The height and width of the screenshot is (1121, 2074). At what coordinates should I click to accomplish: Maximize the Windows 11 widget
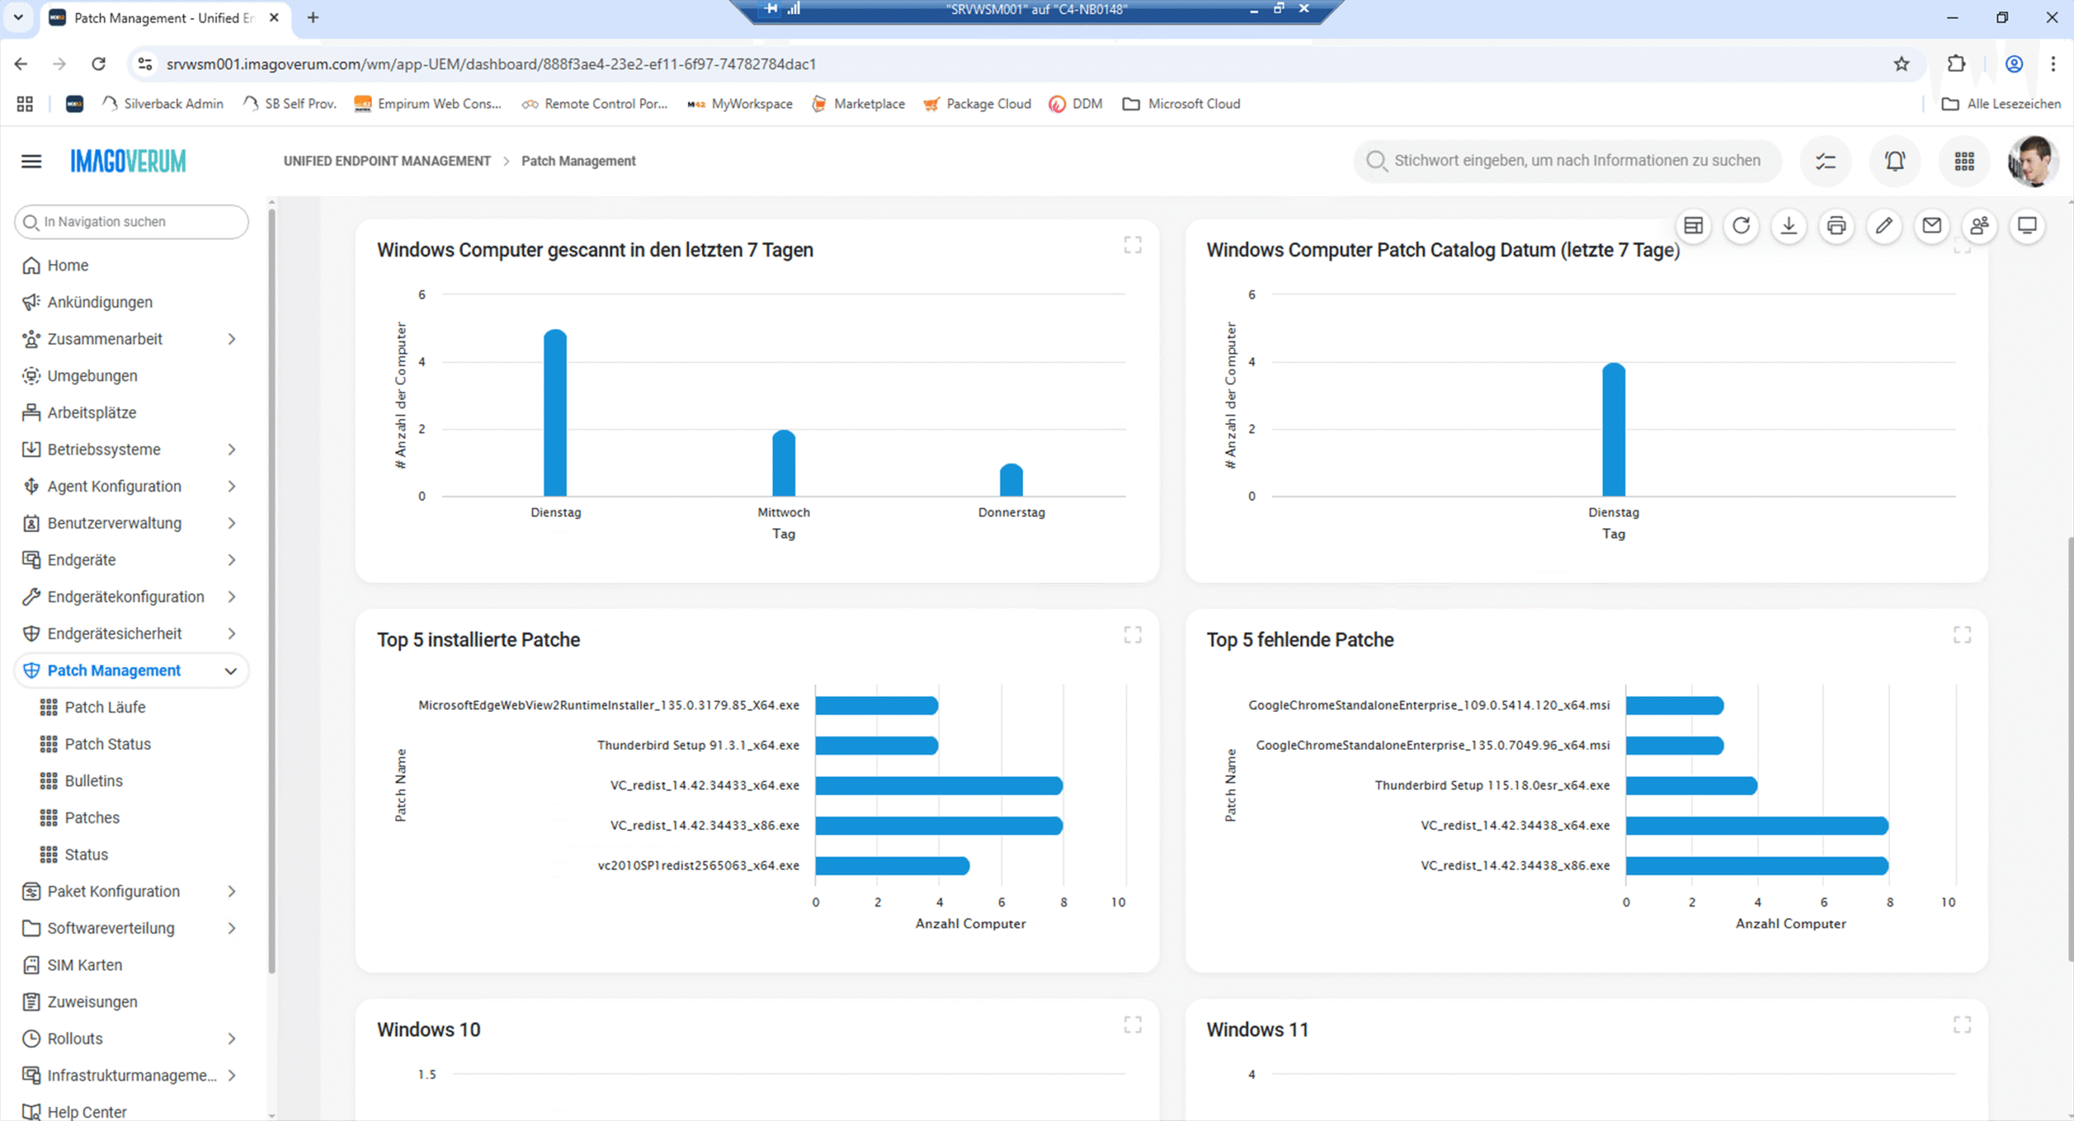tap(1962, 1025)
